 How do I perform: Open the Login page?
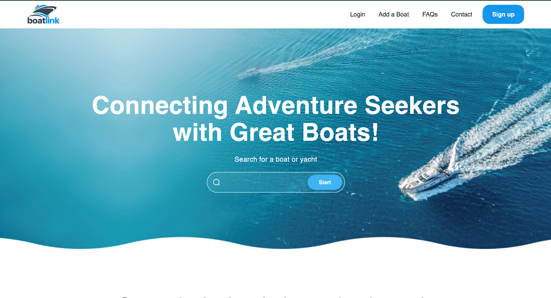coord(357,14)
